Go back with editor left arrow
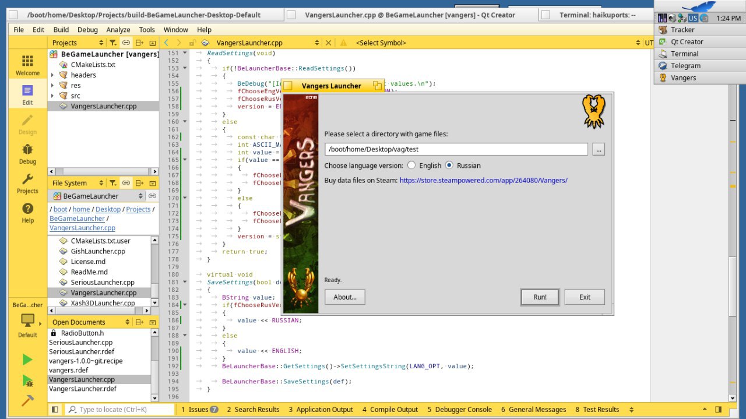This screenshot has height=419, width=746. pos(167,43)
